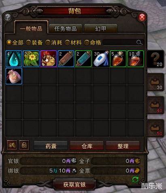Viewport: 166px width, 193px height.
Task: Open the 仓库 warehouse button
Action: (87, 146)
